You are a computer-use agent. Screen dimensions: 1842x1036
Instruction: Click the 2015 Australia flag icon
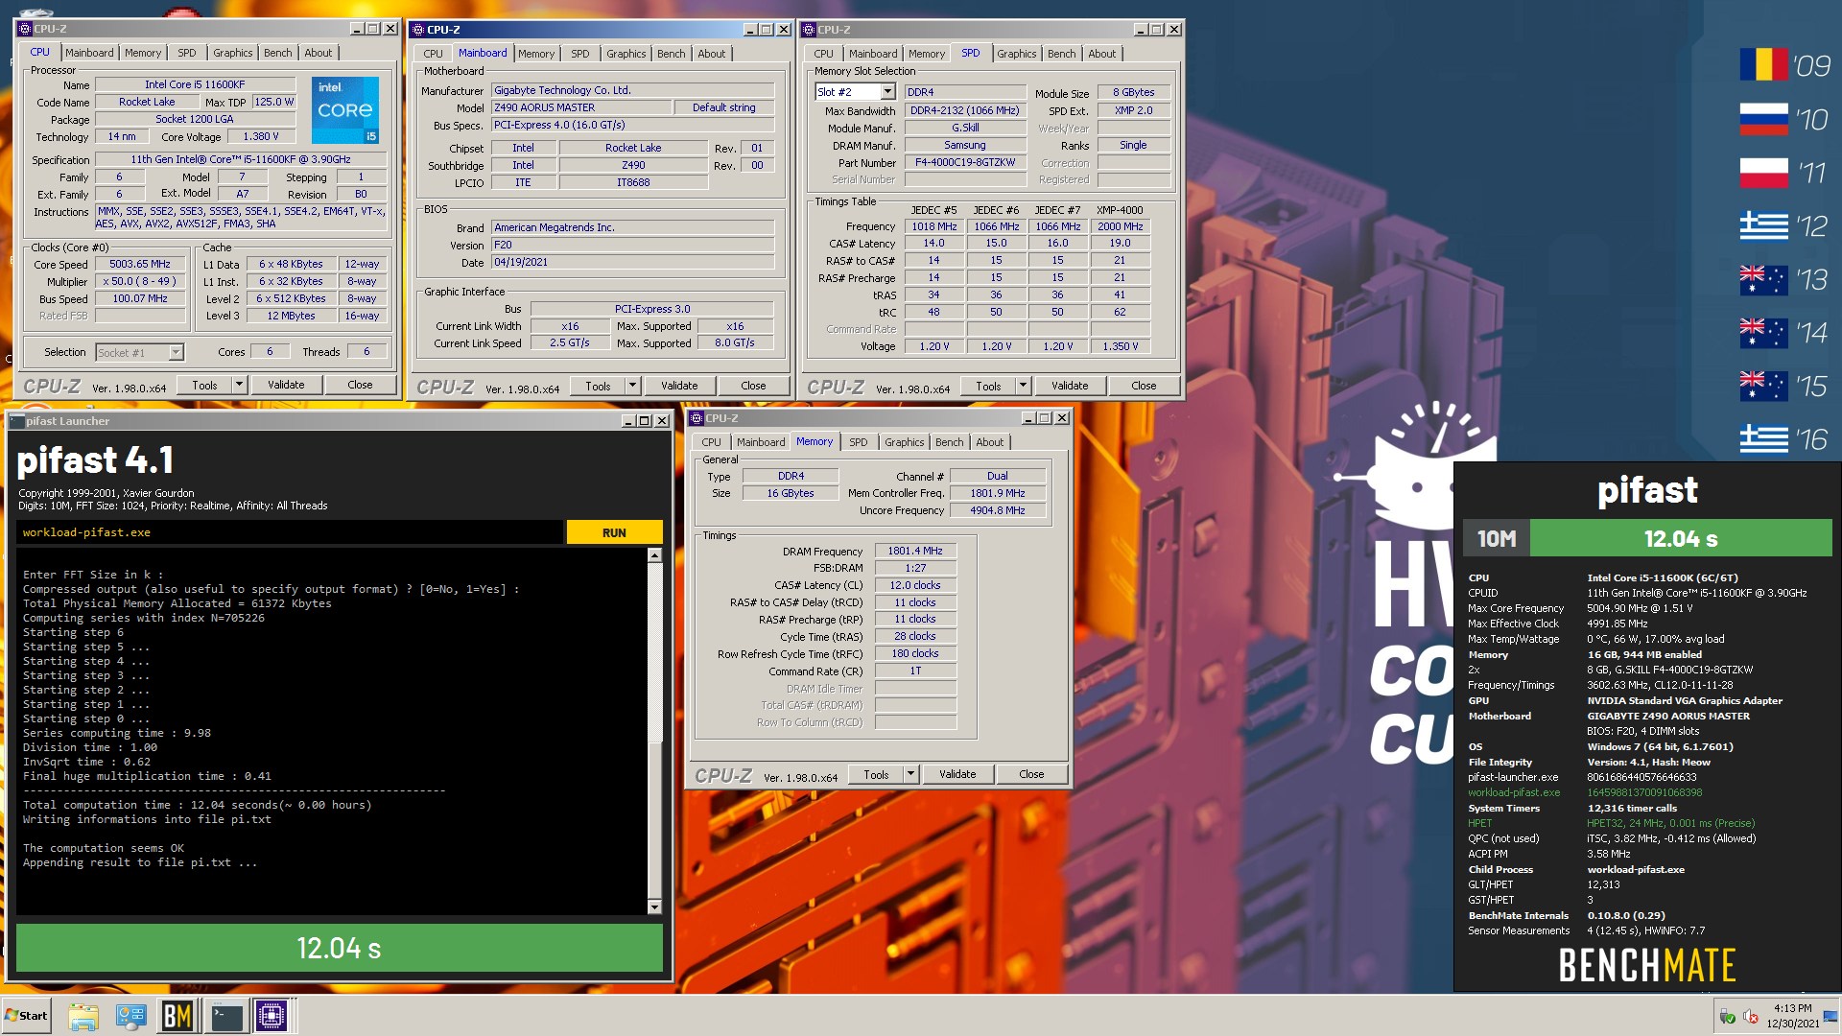tap(1763, 386)
